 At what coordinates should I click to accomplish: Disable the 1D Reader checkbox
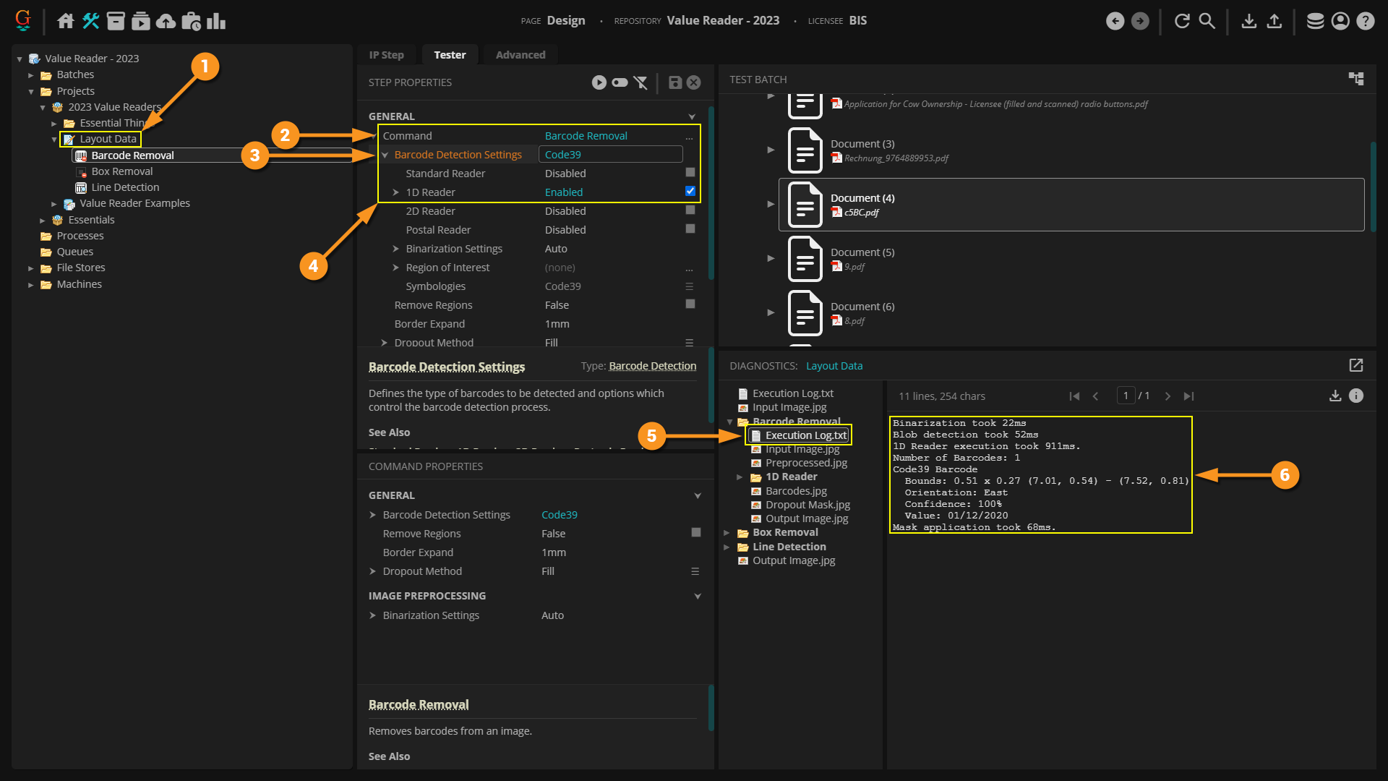(690, 192)
